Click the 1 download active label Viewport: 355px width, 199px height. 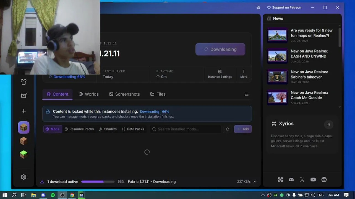(x=63, y=182)
